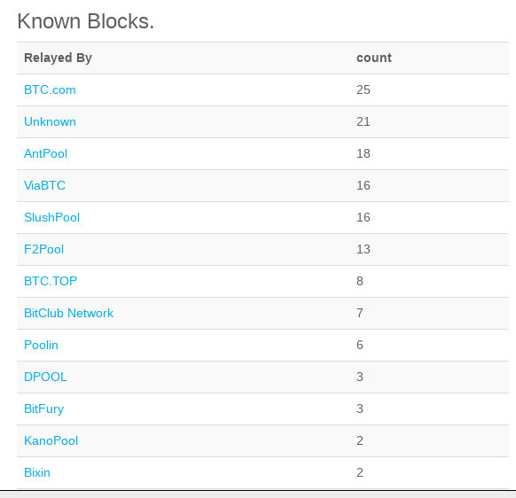The height and width of the screenshot is (498, 516).
Task: Click the AntPool link
Action: click(x=45, y=153)
